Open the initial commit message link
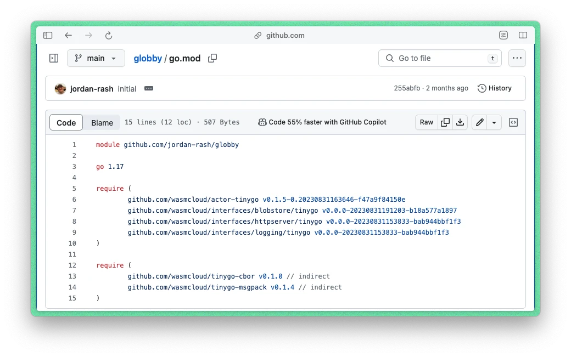This screenshot has height=357, width=571. [127, 89]
